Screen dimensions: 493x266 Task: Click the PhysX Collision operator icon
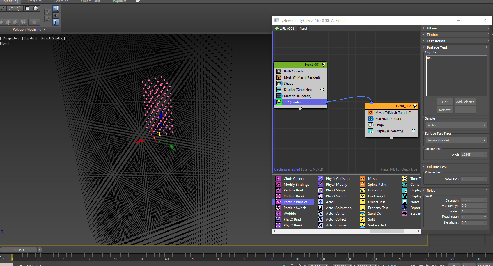320,179
